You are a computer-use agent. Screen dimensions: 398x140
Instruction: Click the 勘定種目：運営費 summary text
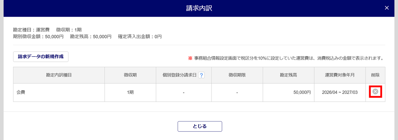[31, 30]
